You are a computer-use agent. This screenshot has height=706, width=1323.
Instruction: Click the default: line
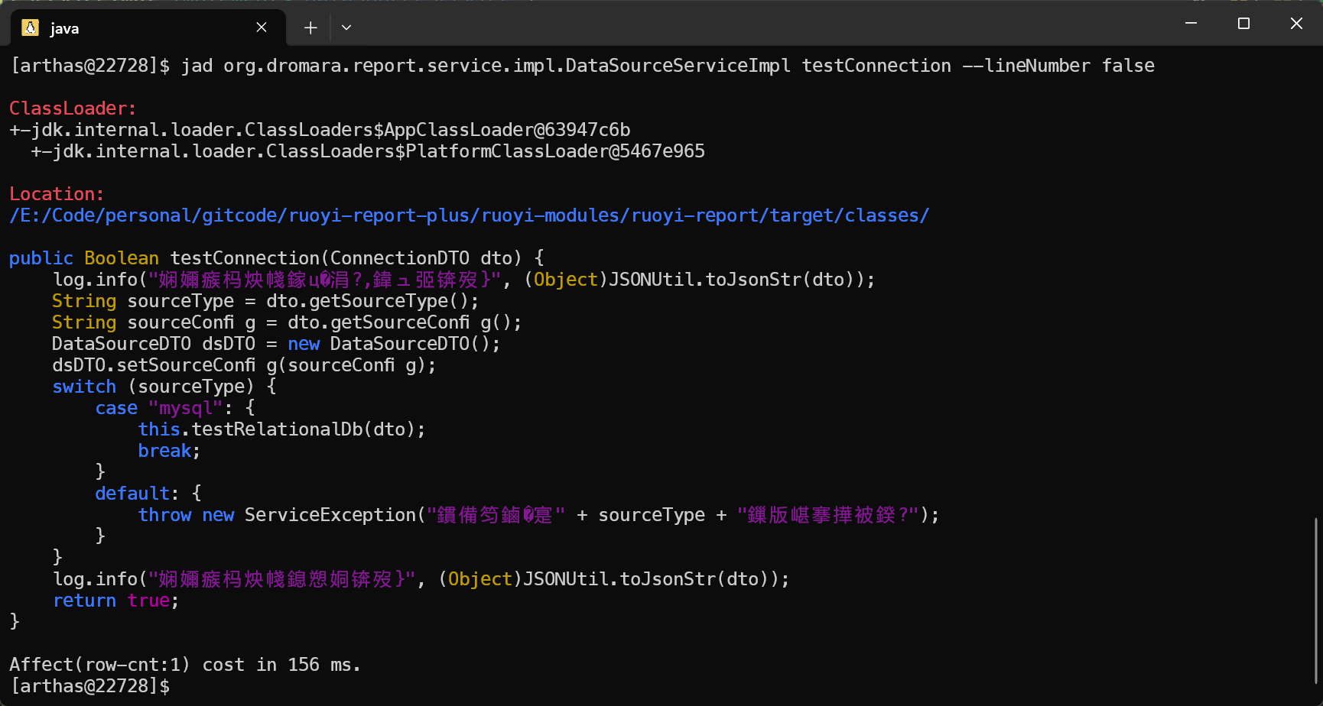(148, 494)
